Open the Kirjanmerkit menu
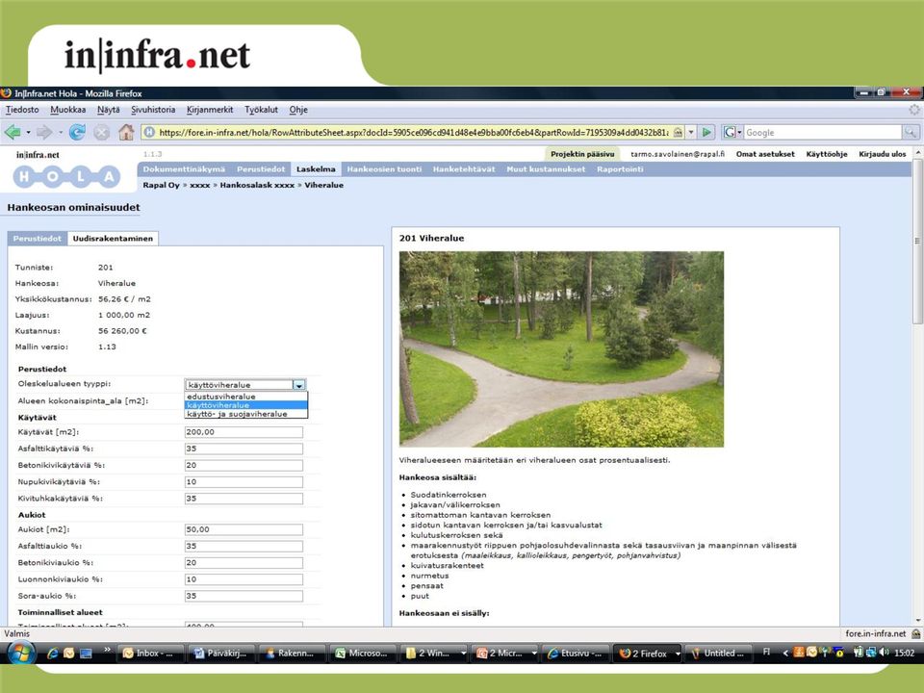 (x=210, y=110)
